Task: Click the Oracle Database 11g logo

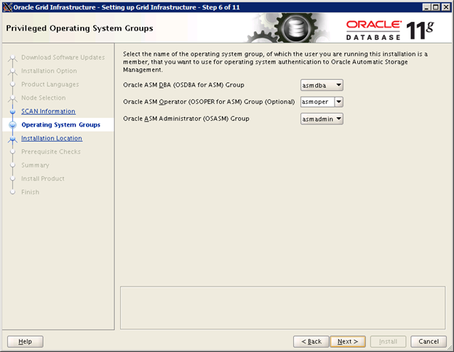Action: tap(390, 30)
